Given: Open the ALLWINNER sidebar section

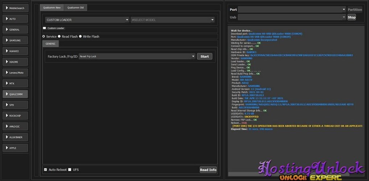Looking at the screenshot, I should (x=15, y=137).
